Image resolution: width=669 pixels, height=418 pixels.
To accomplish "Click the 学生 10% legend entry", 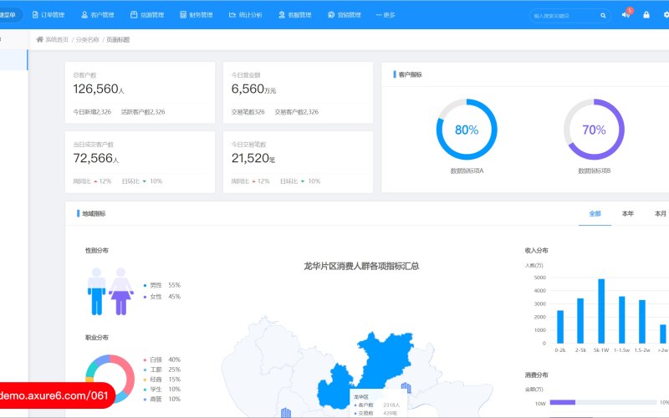I will tap(162, 390).
